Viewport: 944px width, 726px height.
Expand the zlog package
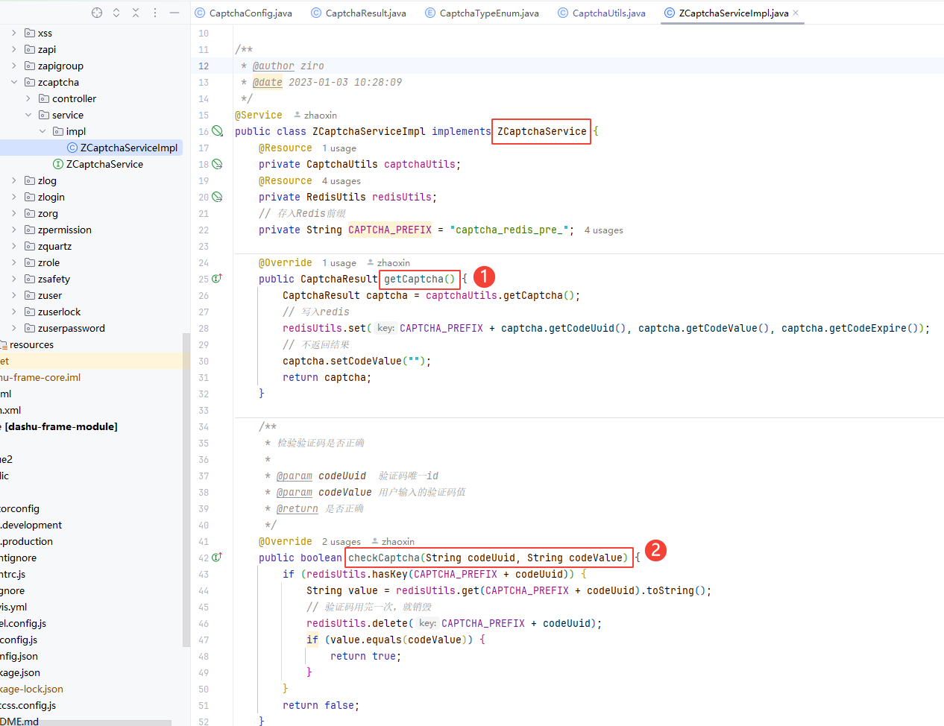pos(14,180)
